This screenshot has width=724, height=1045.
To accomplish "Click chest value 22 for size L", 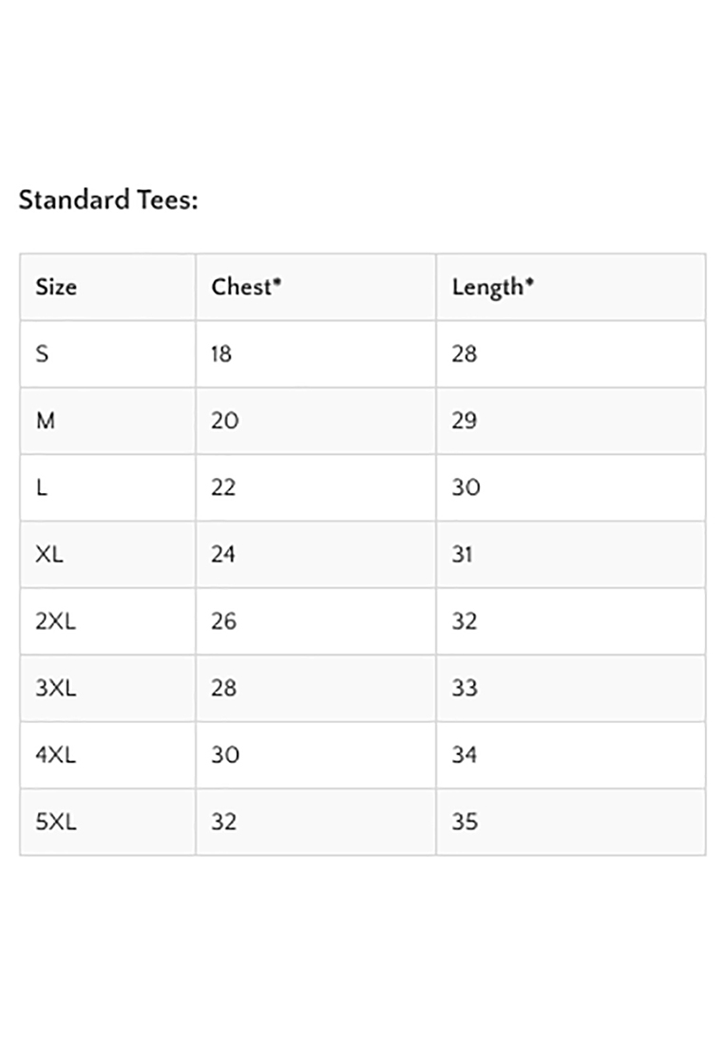I will pyautogui.click(x=223, y=487).
